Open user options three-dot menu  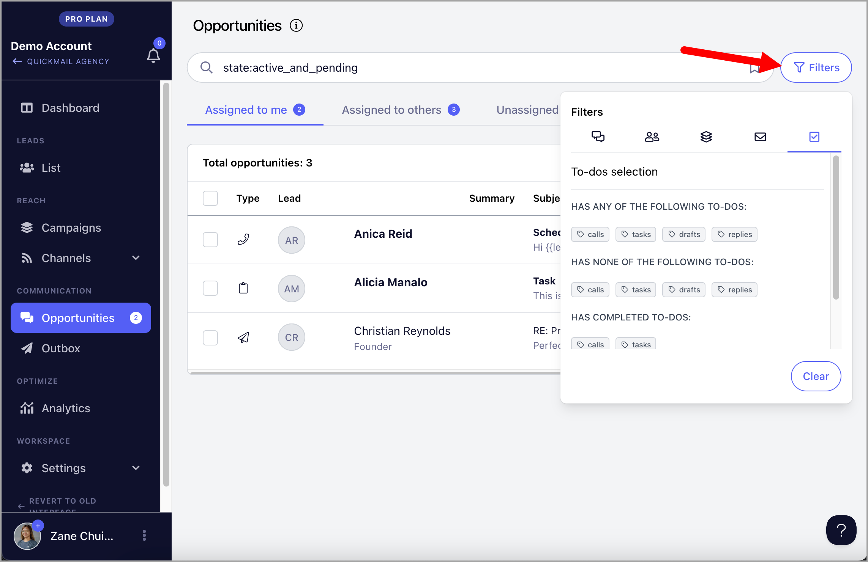tap(144, 535)
